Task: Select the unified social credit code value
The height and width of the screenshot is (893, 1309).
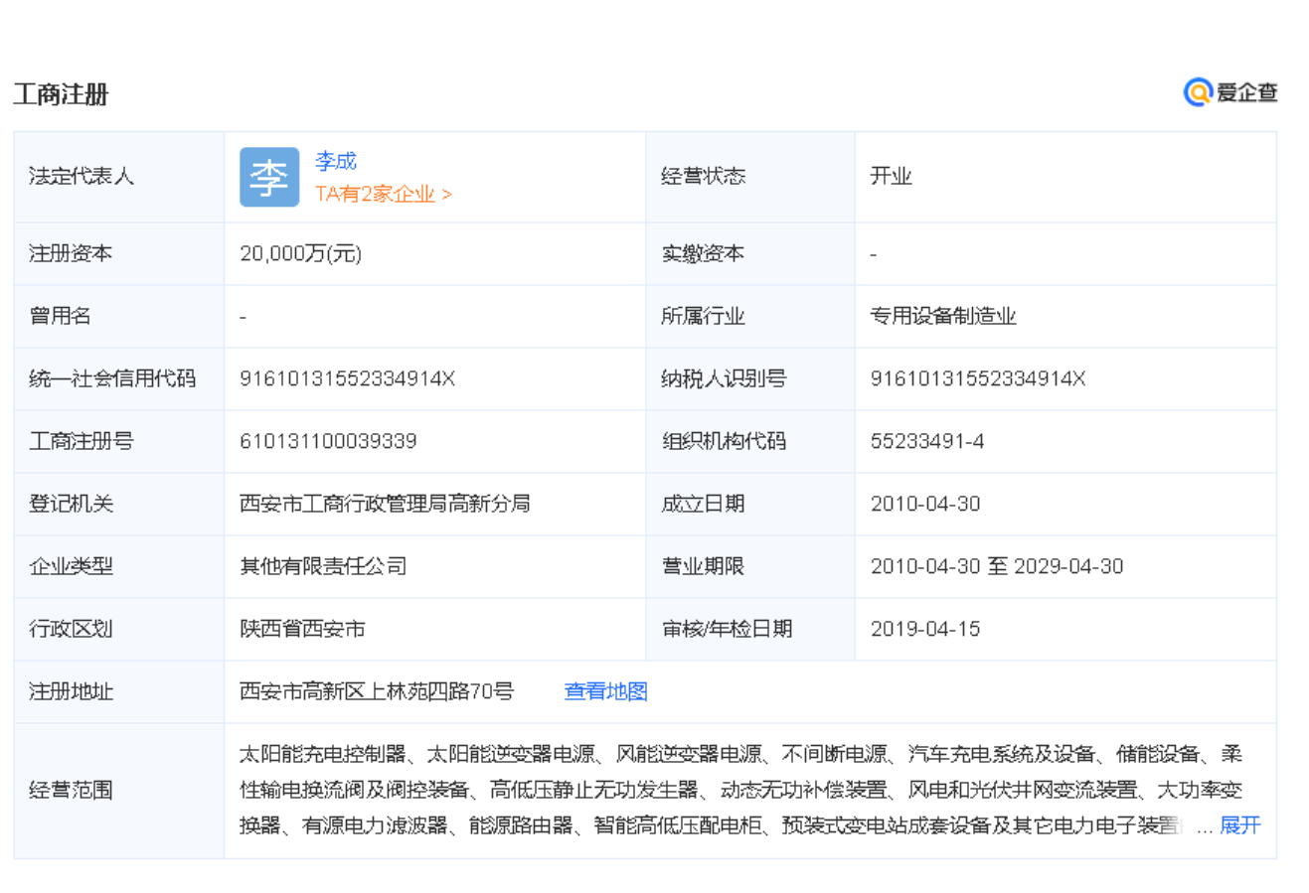Action: [x=347, y=378]
